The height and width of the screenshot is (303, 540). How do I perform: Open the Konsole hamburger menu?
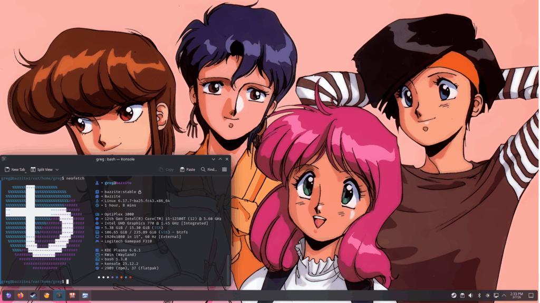224,169
